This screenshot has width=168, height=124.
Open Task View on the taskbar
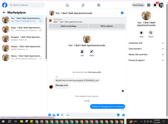(x=16, y=121)
